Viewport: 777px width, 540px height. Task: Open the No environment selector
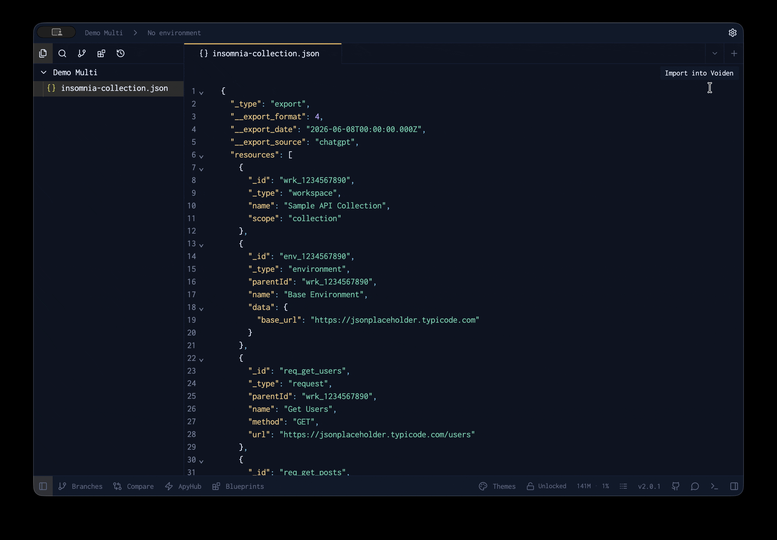[x=174, y=33]
